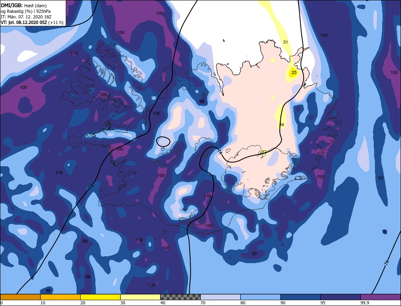
Task: Pick the light blue 80–90 legend swatch
Action: click(x=260, y=297)
